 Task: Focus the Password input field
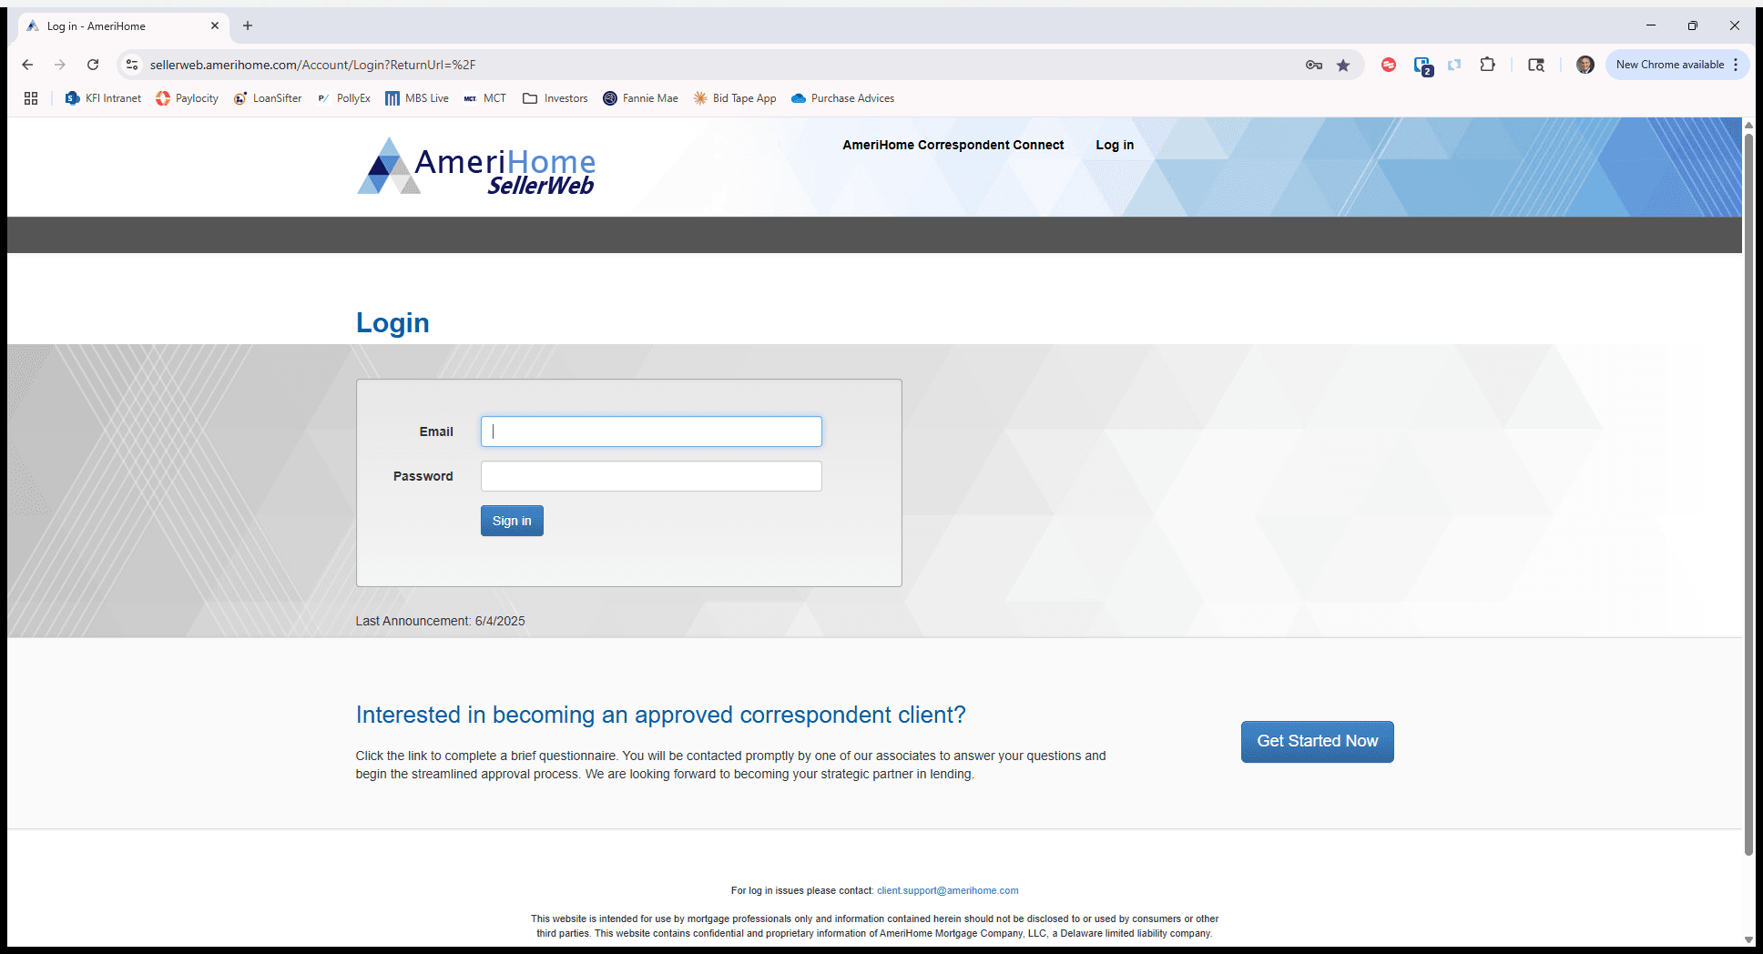pos(651,476)
